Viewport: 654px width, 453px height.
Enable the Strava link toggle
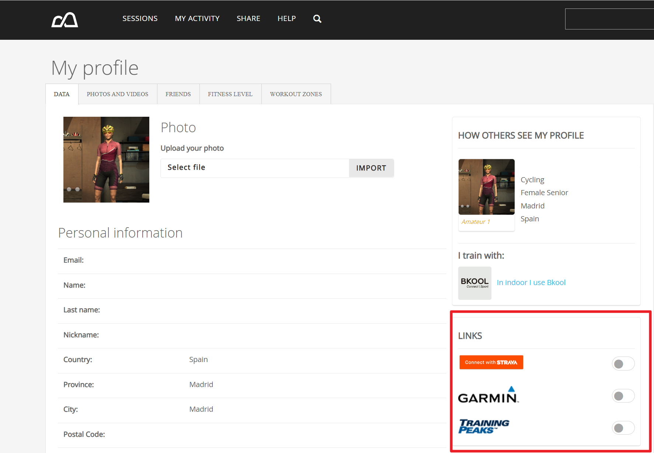click(623, 364)
